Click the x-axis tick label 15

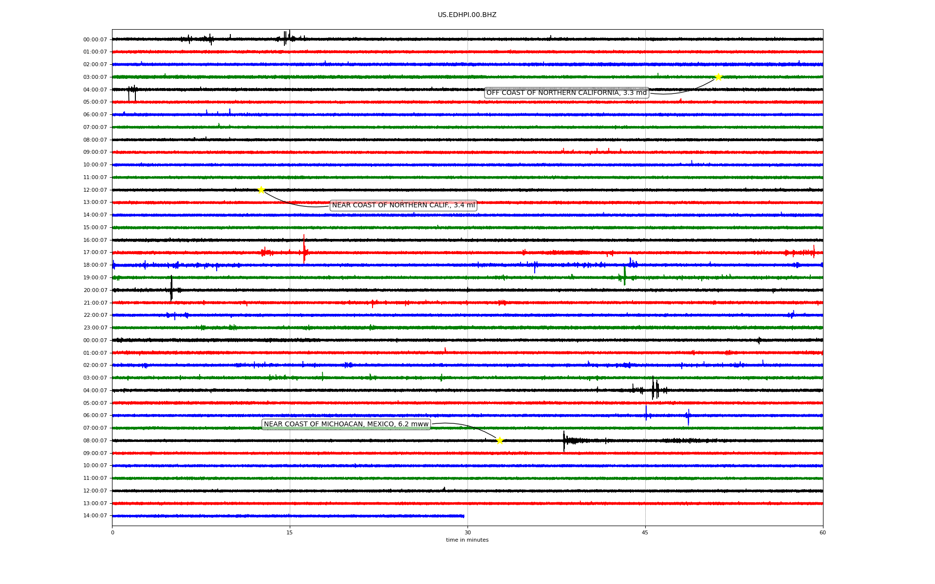tap(290, 532)
